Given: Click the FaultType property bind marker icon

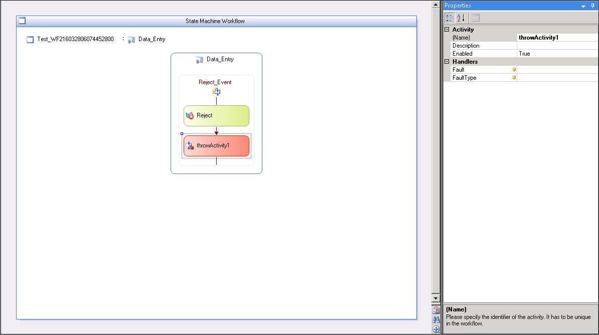Looking at the screenshot, I should pyautogui.click(x=514, y=78).
